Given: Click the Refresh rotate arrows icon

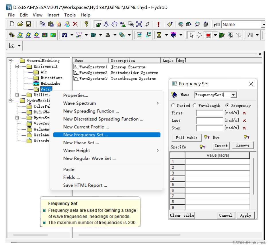Looking at the screenshot, I should coord(147,24).
